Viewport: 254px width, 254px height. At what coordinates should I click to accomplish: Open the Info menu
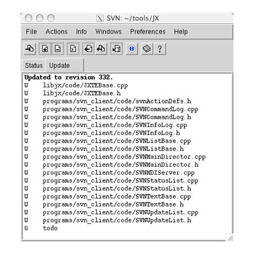tap(81, 32)
